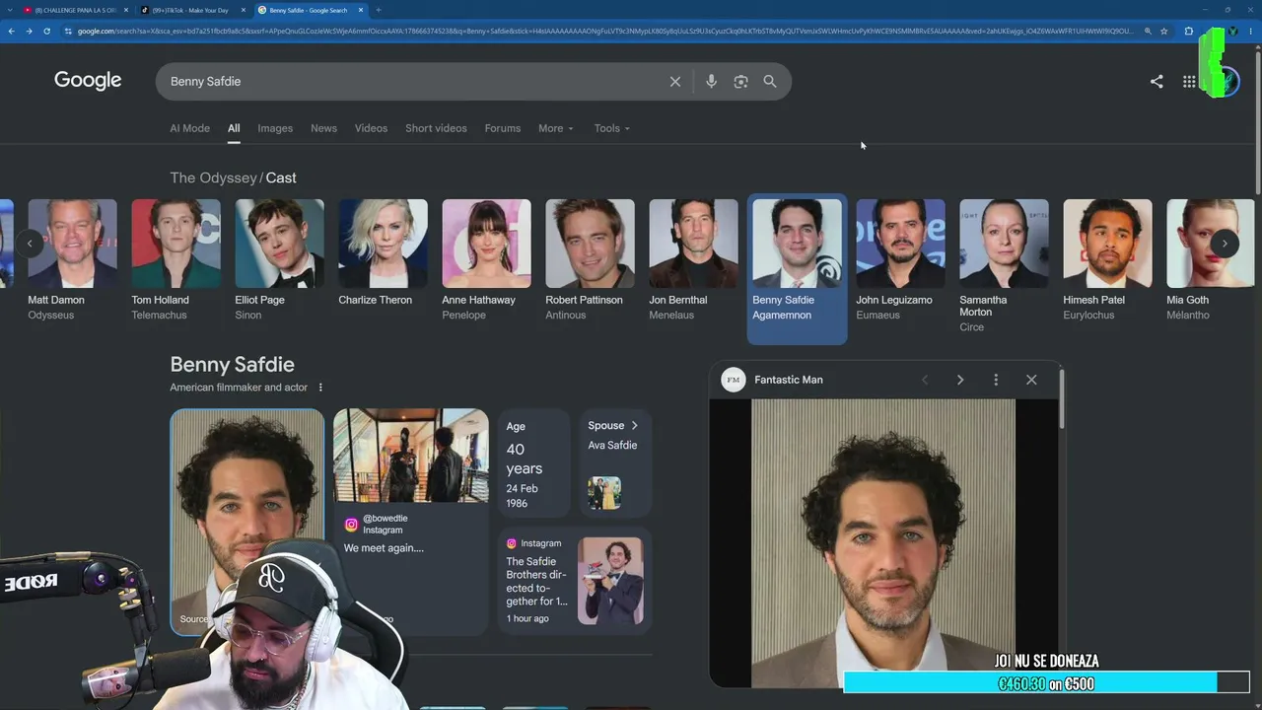
Task: Click the FM source logo icon
Action: pyautogui.click(x=734, y=380)
